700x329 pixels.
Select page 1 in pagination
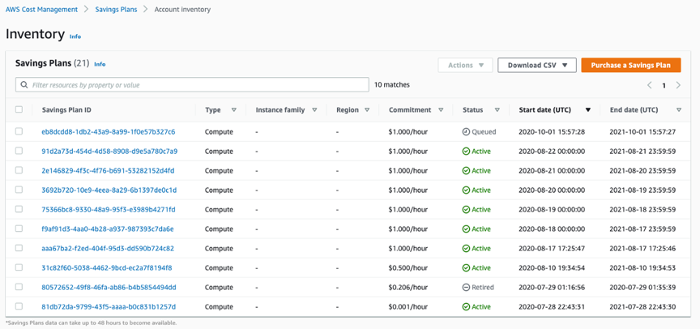click(x=664, y=86)
